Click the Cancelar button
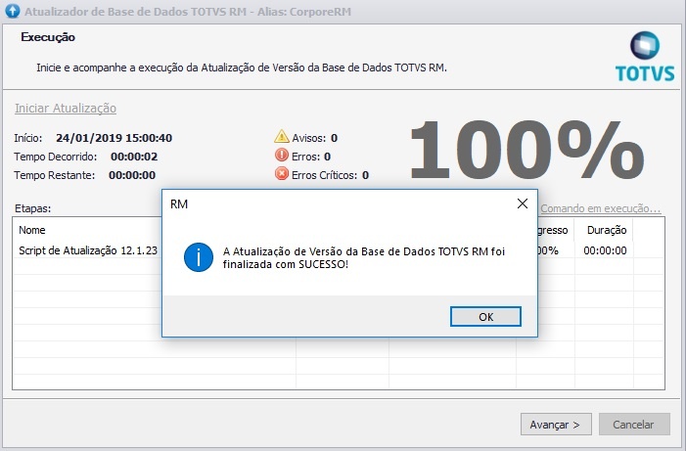The width and height of the screenshot is (686, 451). 634,425
